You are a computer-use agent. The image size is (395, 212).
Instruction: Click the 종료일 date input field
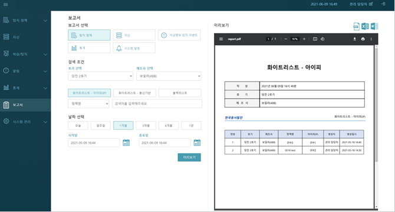[164, 143]
